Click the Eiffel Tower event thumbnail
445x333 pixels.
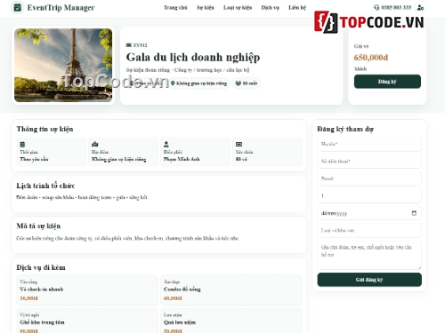(x=63, y=65)
